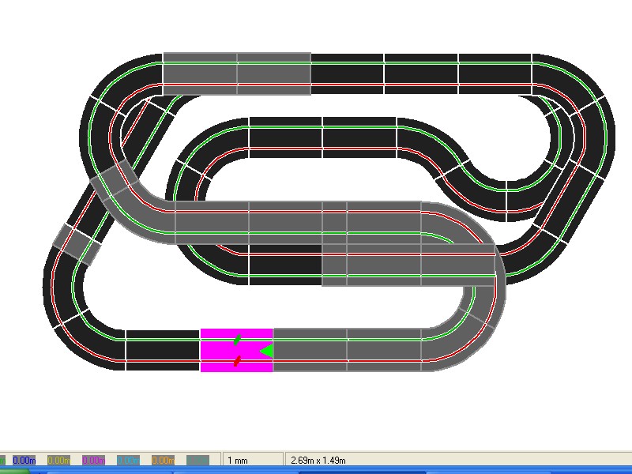
Task: Click the blue lane length indicator
Action: tap(24, 460)
